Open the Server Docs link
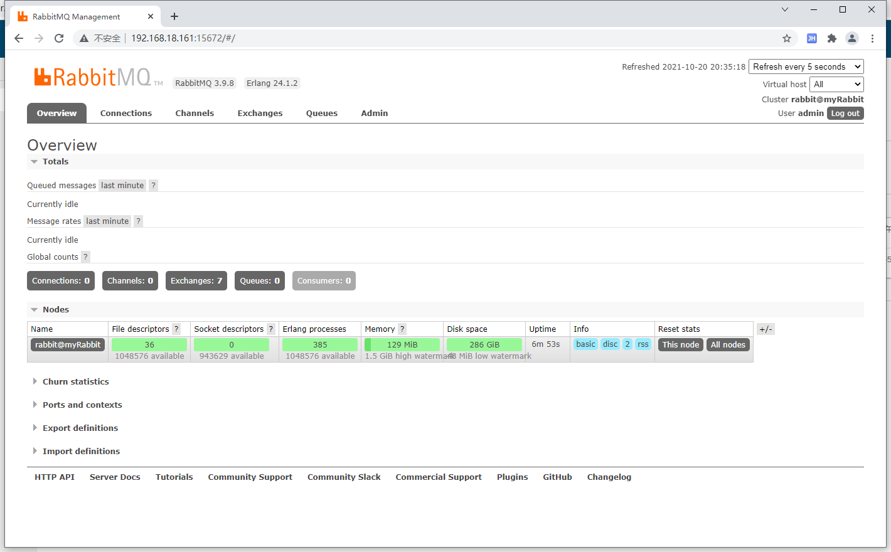The width and height of the screenshot is (891, 552). point(115,477)
